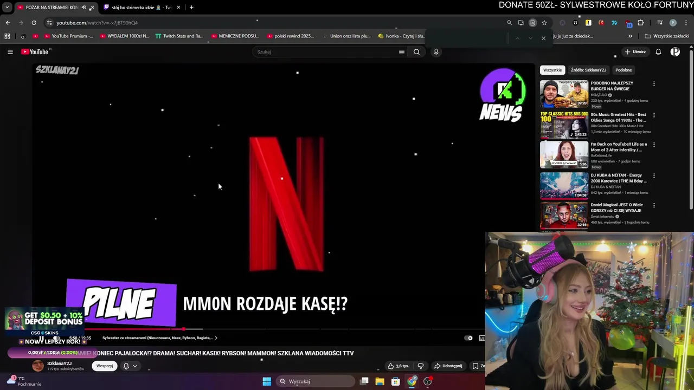694x390 pixels.
Task: Open the Chrome profile avatar P
Action: (673, 23)
